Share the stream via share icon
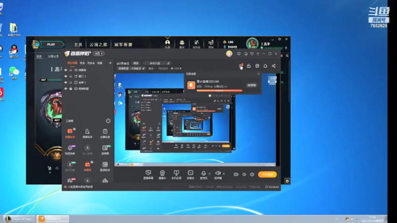 pyautogui.click(x=274, y=66)
